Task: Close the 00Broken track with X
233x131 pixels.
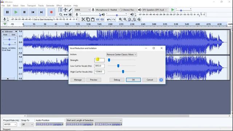Action: [3, 32]
